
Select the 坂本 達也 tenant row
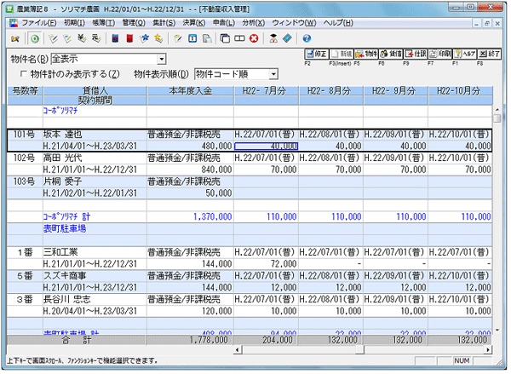click(x=64, y=135)
